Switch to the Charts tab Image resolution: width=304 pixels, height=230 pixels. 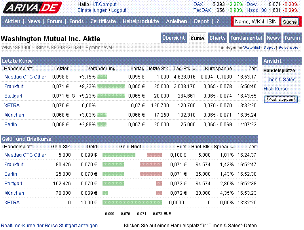pos(217,38)
